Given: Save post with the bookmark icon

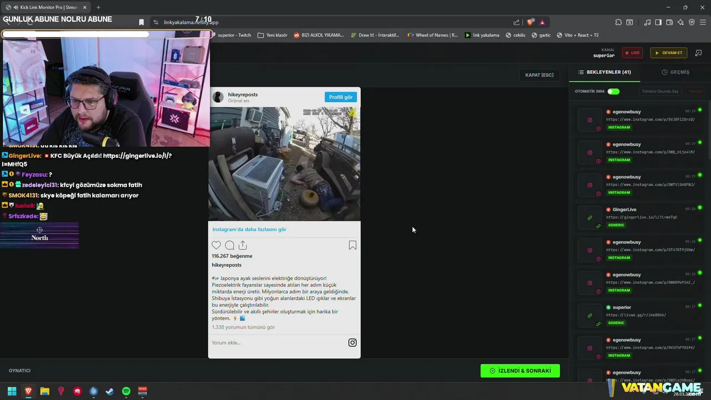Looking at the screenshot, I should point(352,245).
